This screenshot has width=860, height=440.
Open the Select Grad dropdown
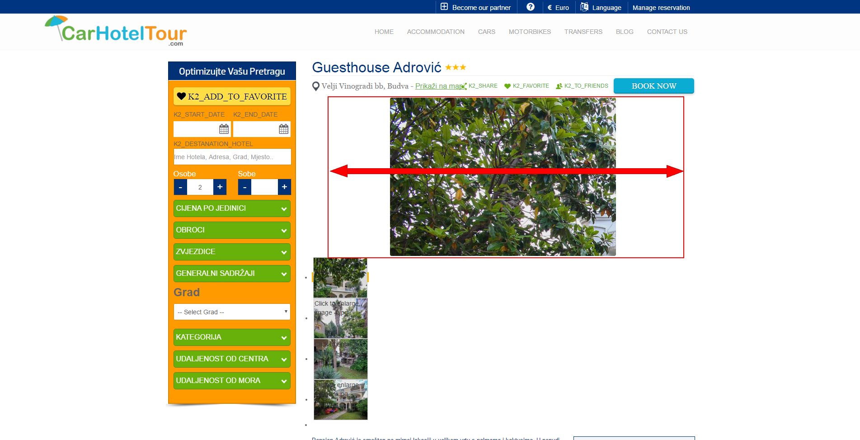tap(232, 312)
